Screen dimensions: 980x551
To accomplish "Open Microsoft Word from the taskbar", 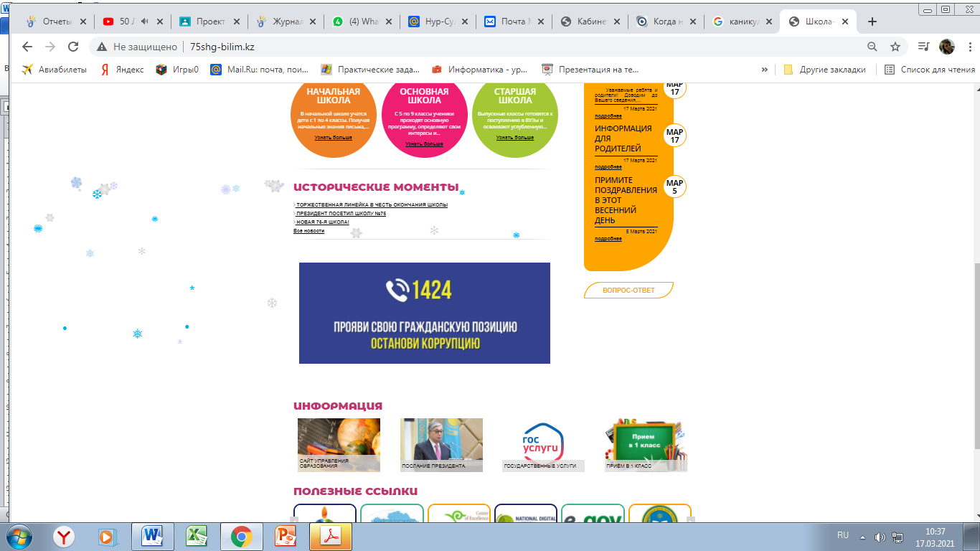I will click(152, 536).
